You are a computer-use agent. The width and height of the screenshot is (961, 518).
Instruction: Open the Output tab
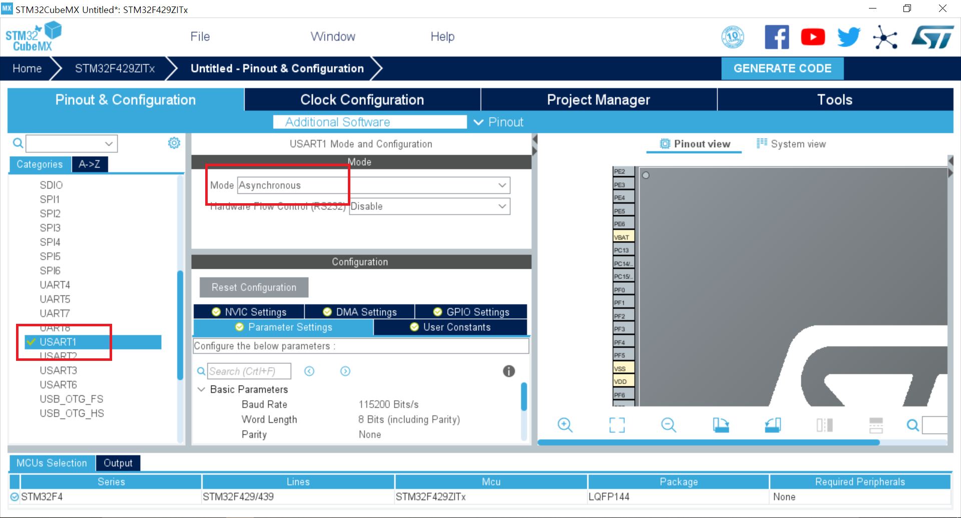click(118, 463)
